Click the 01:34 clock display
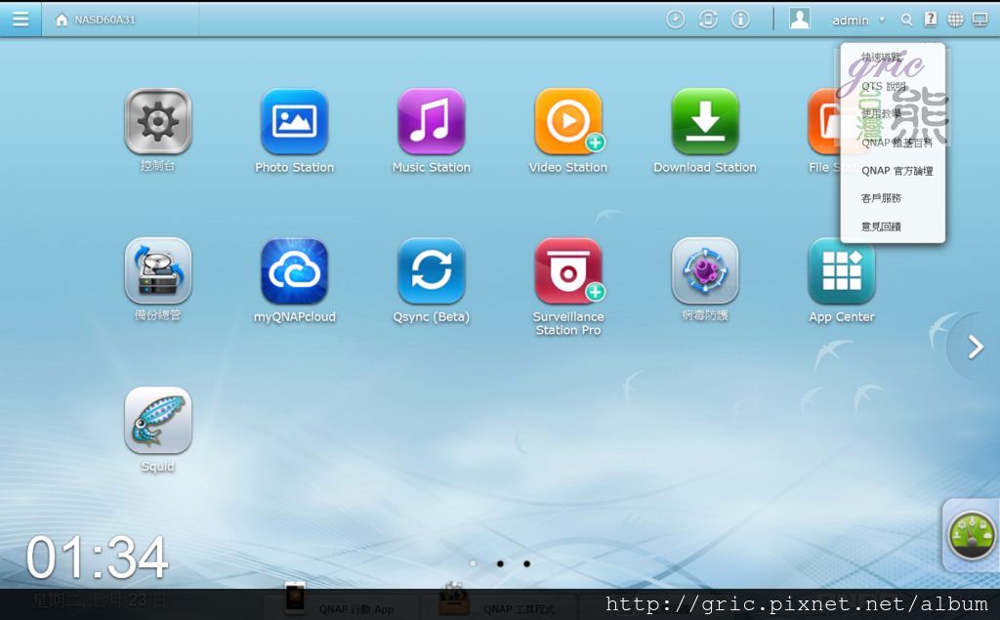The width and height of the screenshot is (1000, 620). tap(97, 558)
